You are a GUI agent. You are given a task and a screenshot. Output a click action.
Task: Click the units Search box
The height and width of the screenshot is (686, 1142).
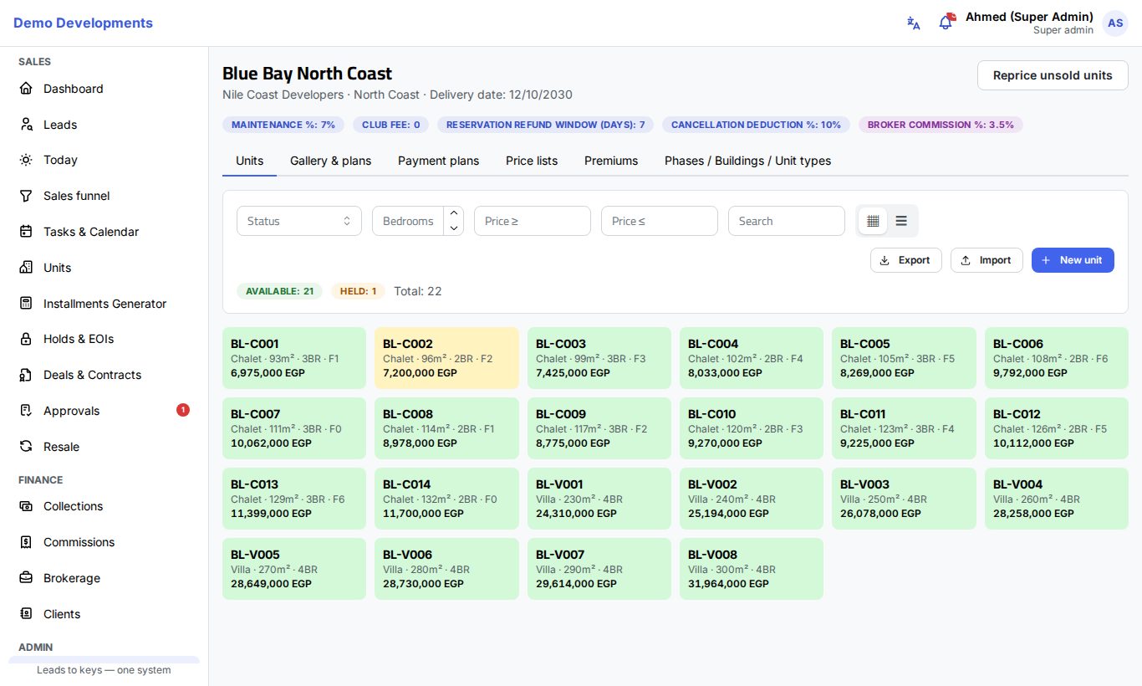point(787,221)
